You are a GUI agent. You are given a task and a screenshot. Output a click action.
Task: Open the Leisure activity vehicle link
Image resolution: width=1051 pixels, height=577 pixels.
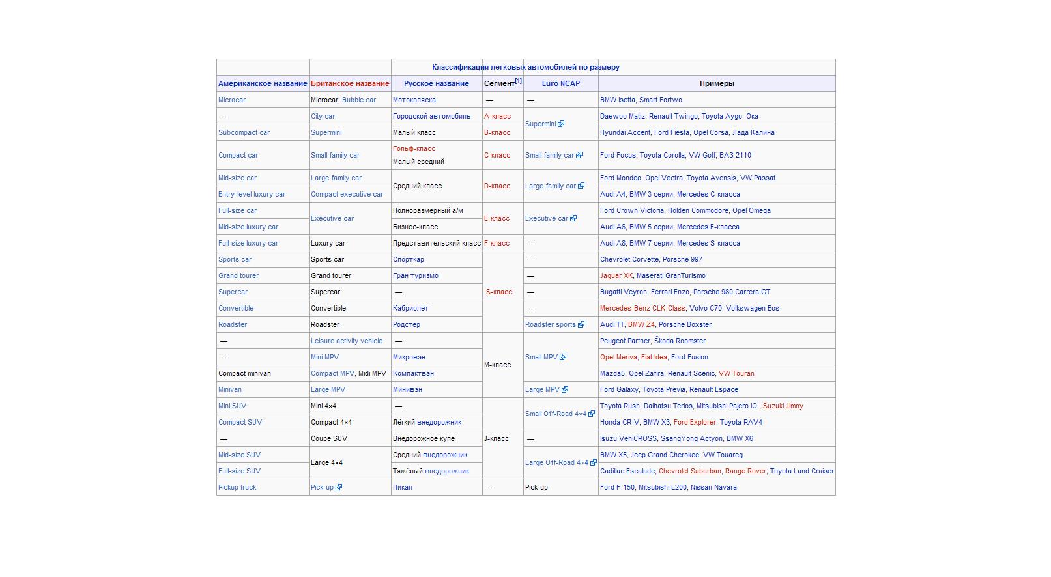tap(347, 341)
